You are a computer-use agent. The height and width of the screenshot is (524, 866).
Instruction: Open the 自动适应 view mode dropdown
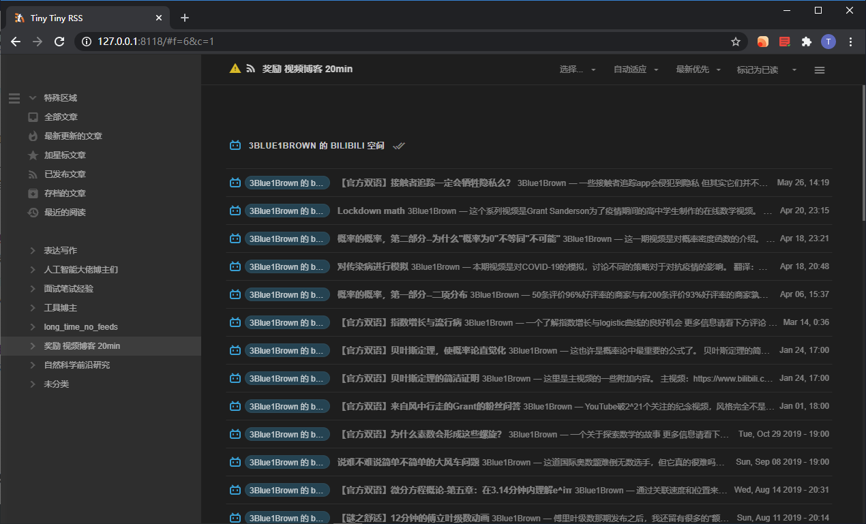point(636,70)
